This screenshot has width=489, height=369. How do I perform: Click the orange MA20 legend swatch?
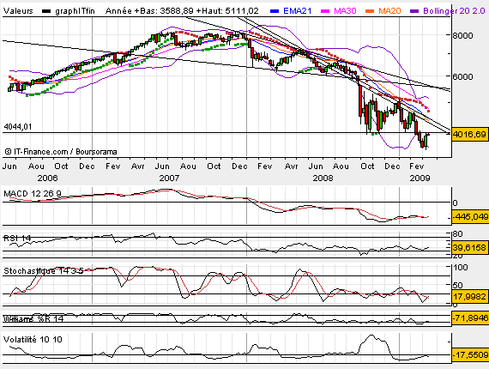tap(370, 11)
